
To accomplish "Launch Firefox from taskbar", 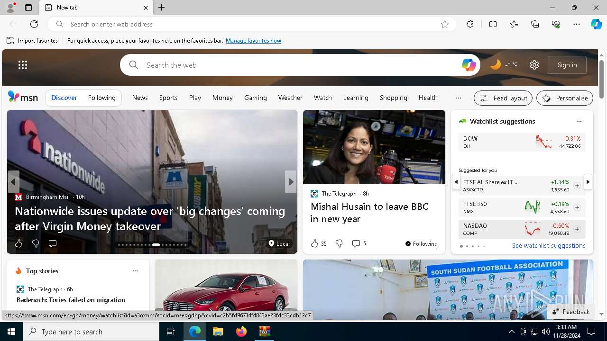I will tap(241, 332).
